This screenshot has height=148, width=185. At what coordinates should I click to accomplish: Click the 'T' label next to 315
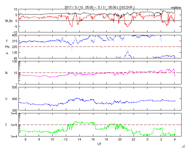pyautogui.click(x=6, y=41)
